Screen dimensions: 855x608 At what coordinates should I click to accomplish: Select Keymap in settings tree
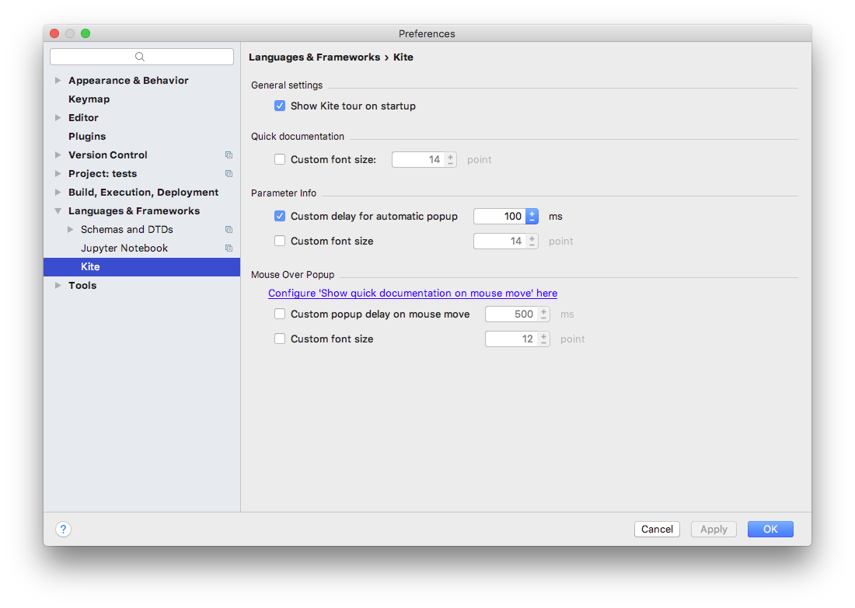(89, 99)
